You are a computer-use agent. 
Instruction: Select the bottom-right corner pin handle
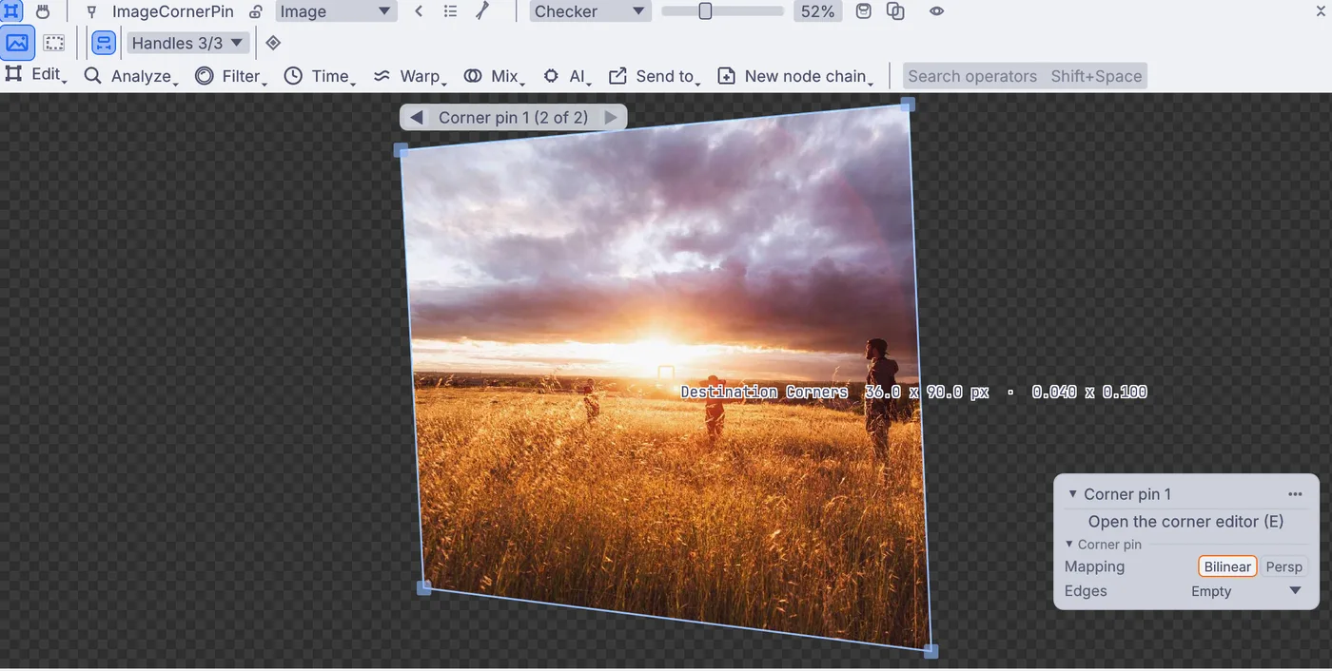click(x=930, y=651)
